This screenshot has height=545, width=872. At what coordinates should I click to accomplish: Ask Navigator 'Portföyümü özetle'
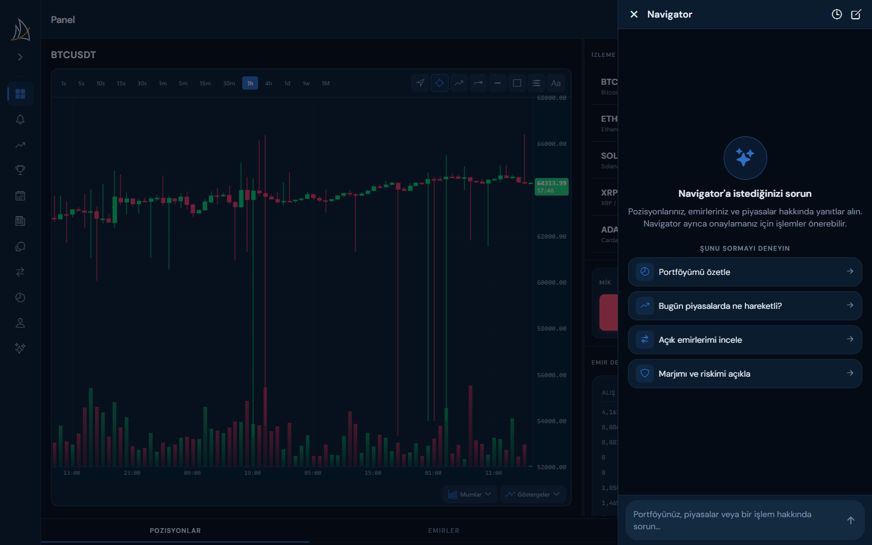coord(745,272)
